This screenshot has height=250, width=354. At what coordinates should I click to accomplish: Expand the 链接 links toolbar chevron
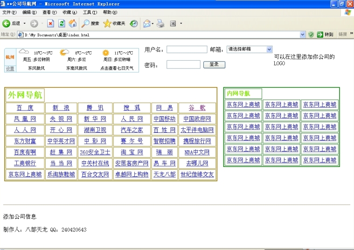click(x=351, y=34)
